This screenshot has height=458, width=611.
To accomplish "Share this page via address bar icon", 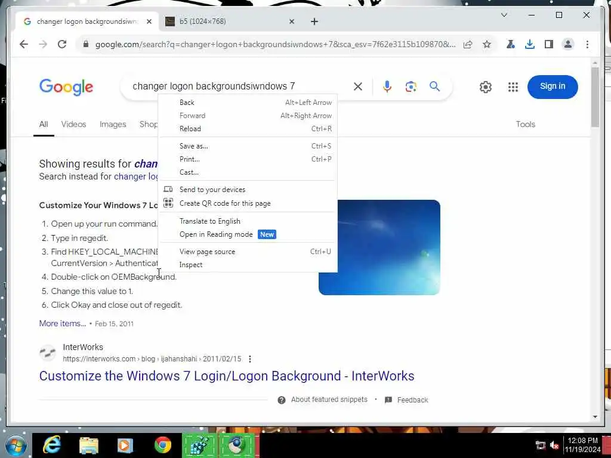I will coord(468,44).
